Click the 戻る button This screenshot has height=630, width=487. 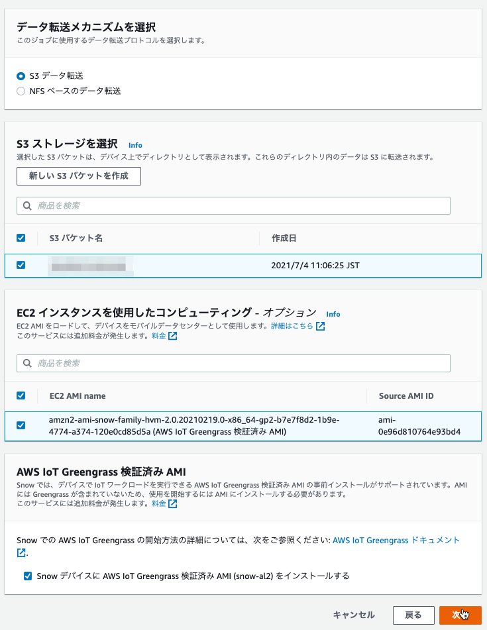pyautogui.click(x=413, y=615)
